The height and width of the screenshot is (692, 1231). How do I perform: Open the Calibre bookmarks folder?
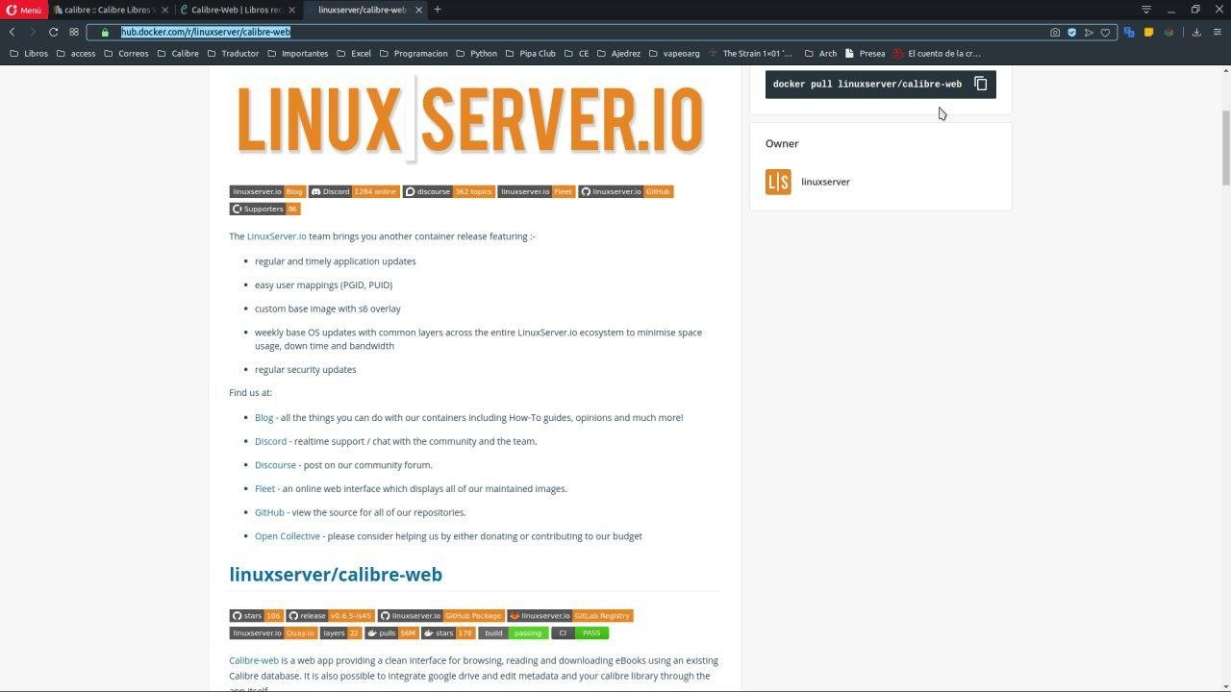(178, 54)
